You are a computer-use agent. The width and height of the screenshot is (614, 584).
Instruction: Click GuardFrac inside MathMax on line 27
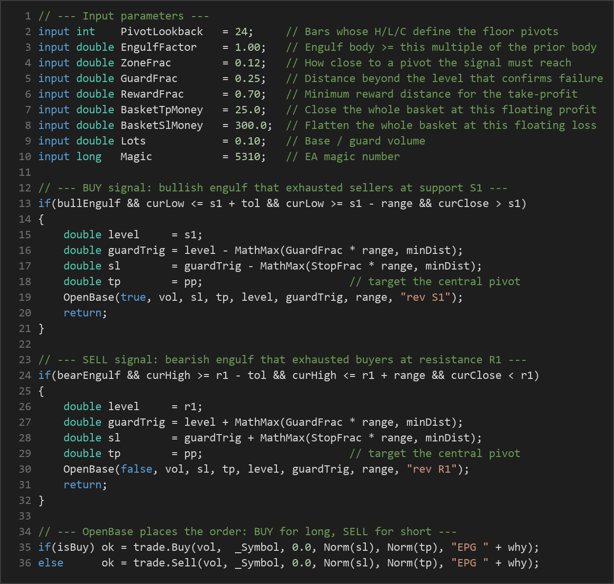[314, 422]
